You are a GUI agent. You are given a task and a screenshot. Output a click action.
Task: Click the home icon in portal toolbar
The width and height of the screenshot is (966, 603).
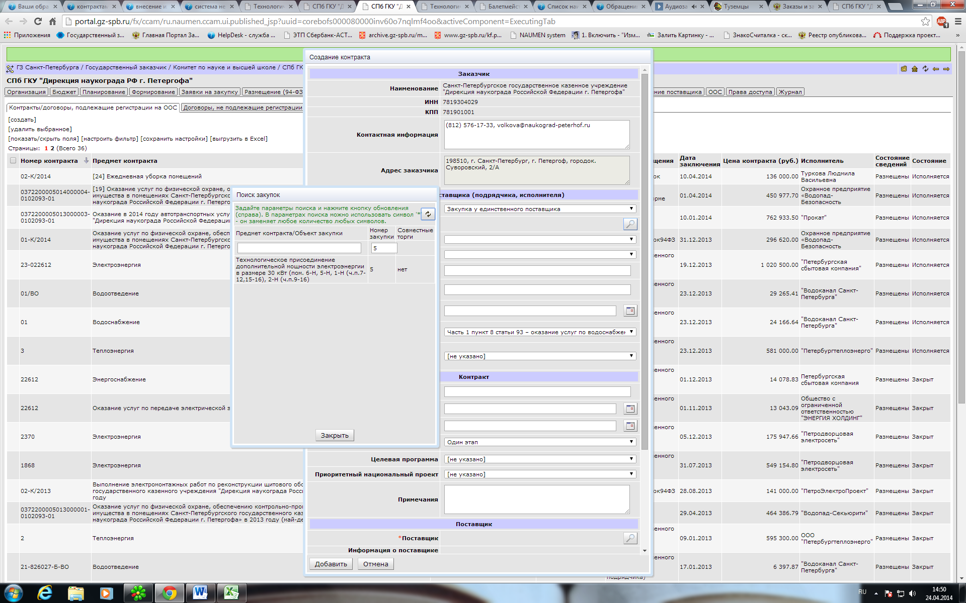point(914,69)
